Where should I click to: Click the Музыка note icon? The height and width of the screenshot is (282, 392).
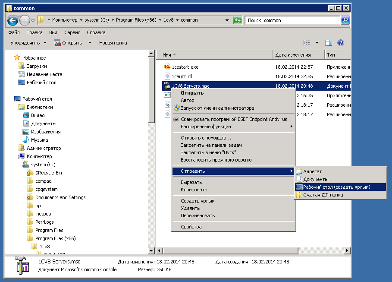coord(26,140)
